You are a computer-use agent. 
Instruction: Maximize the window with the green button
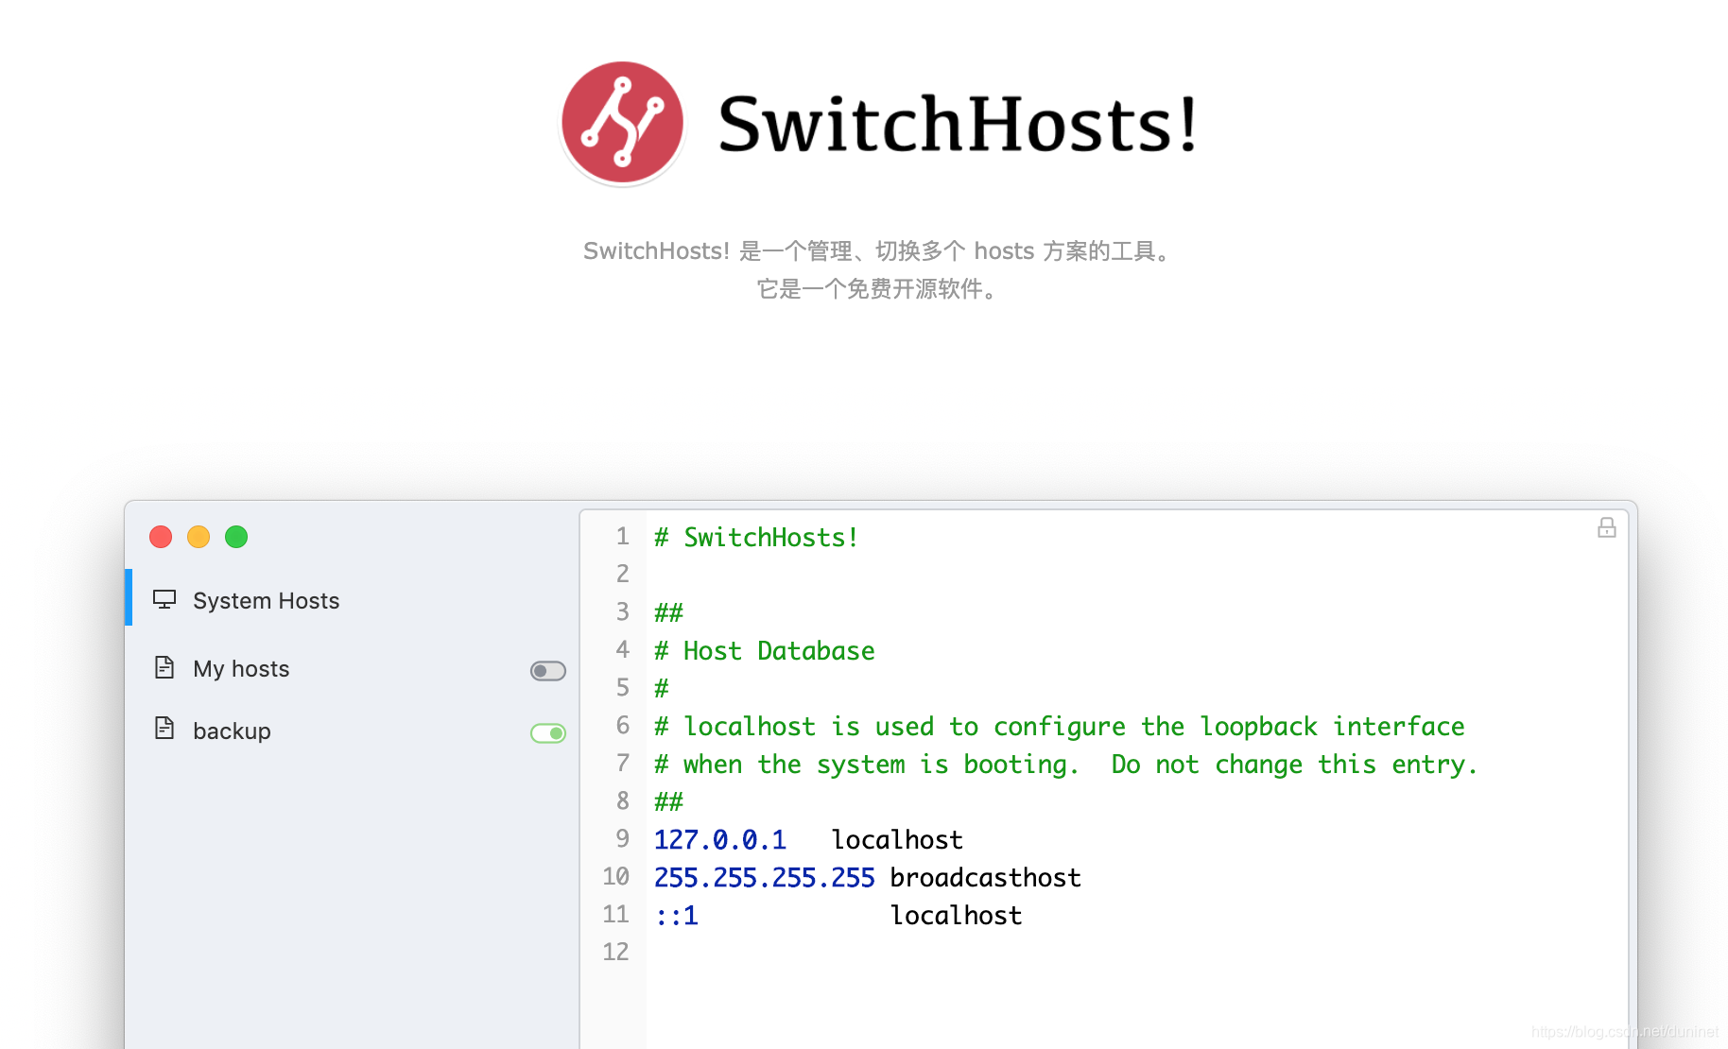pos(236,537)
